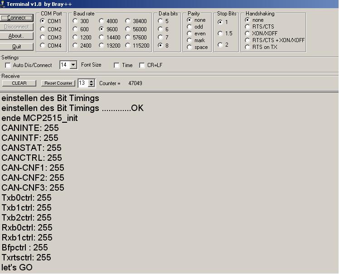339x274 pixels.
Task: Reset the receive counter
Action: point(58,83)
